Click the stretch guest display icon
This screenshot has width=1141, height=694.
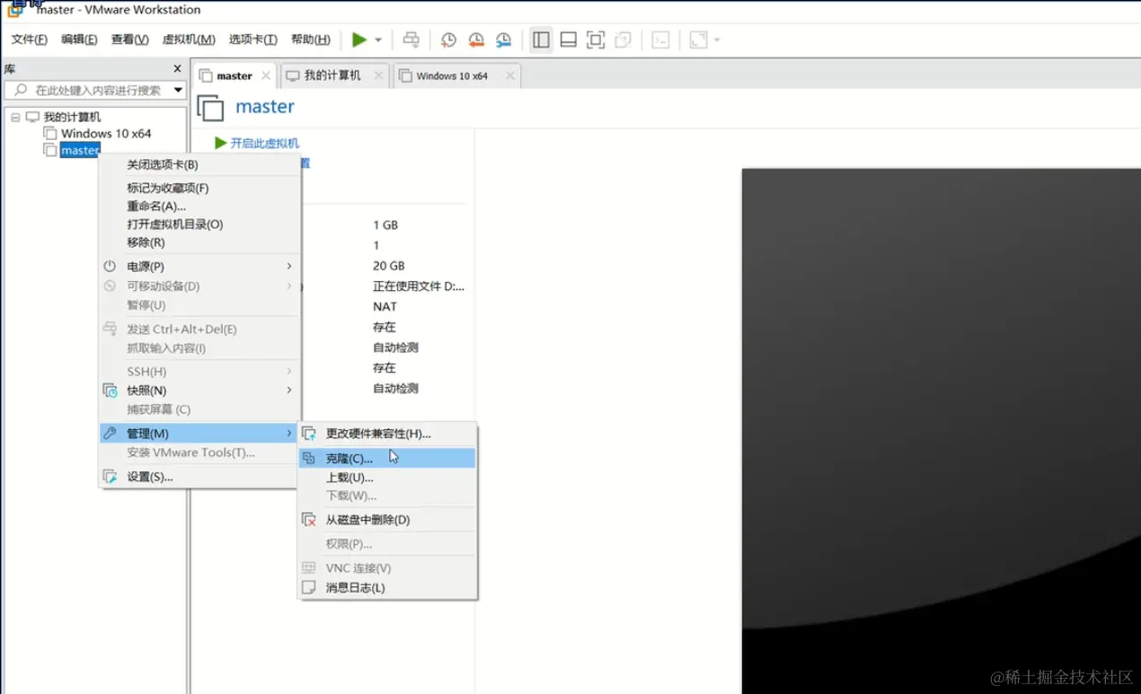coord(698,40)
